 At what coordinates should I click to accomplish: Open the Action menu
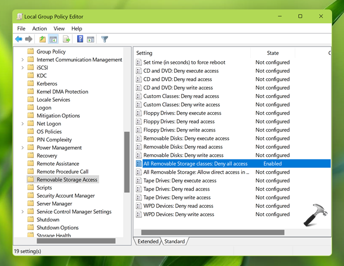pyautogui.click(x=39, y=28)
